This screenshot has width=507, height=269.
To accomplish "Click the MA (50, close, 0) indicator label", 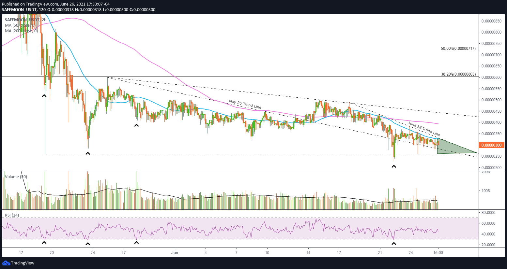I will [20, 25].
